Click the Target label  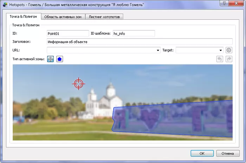tap(168, 50)
